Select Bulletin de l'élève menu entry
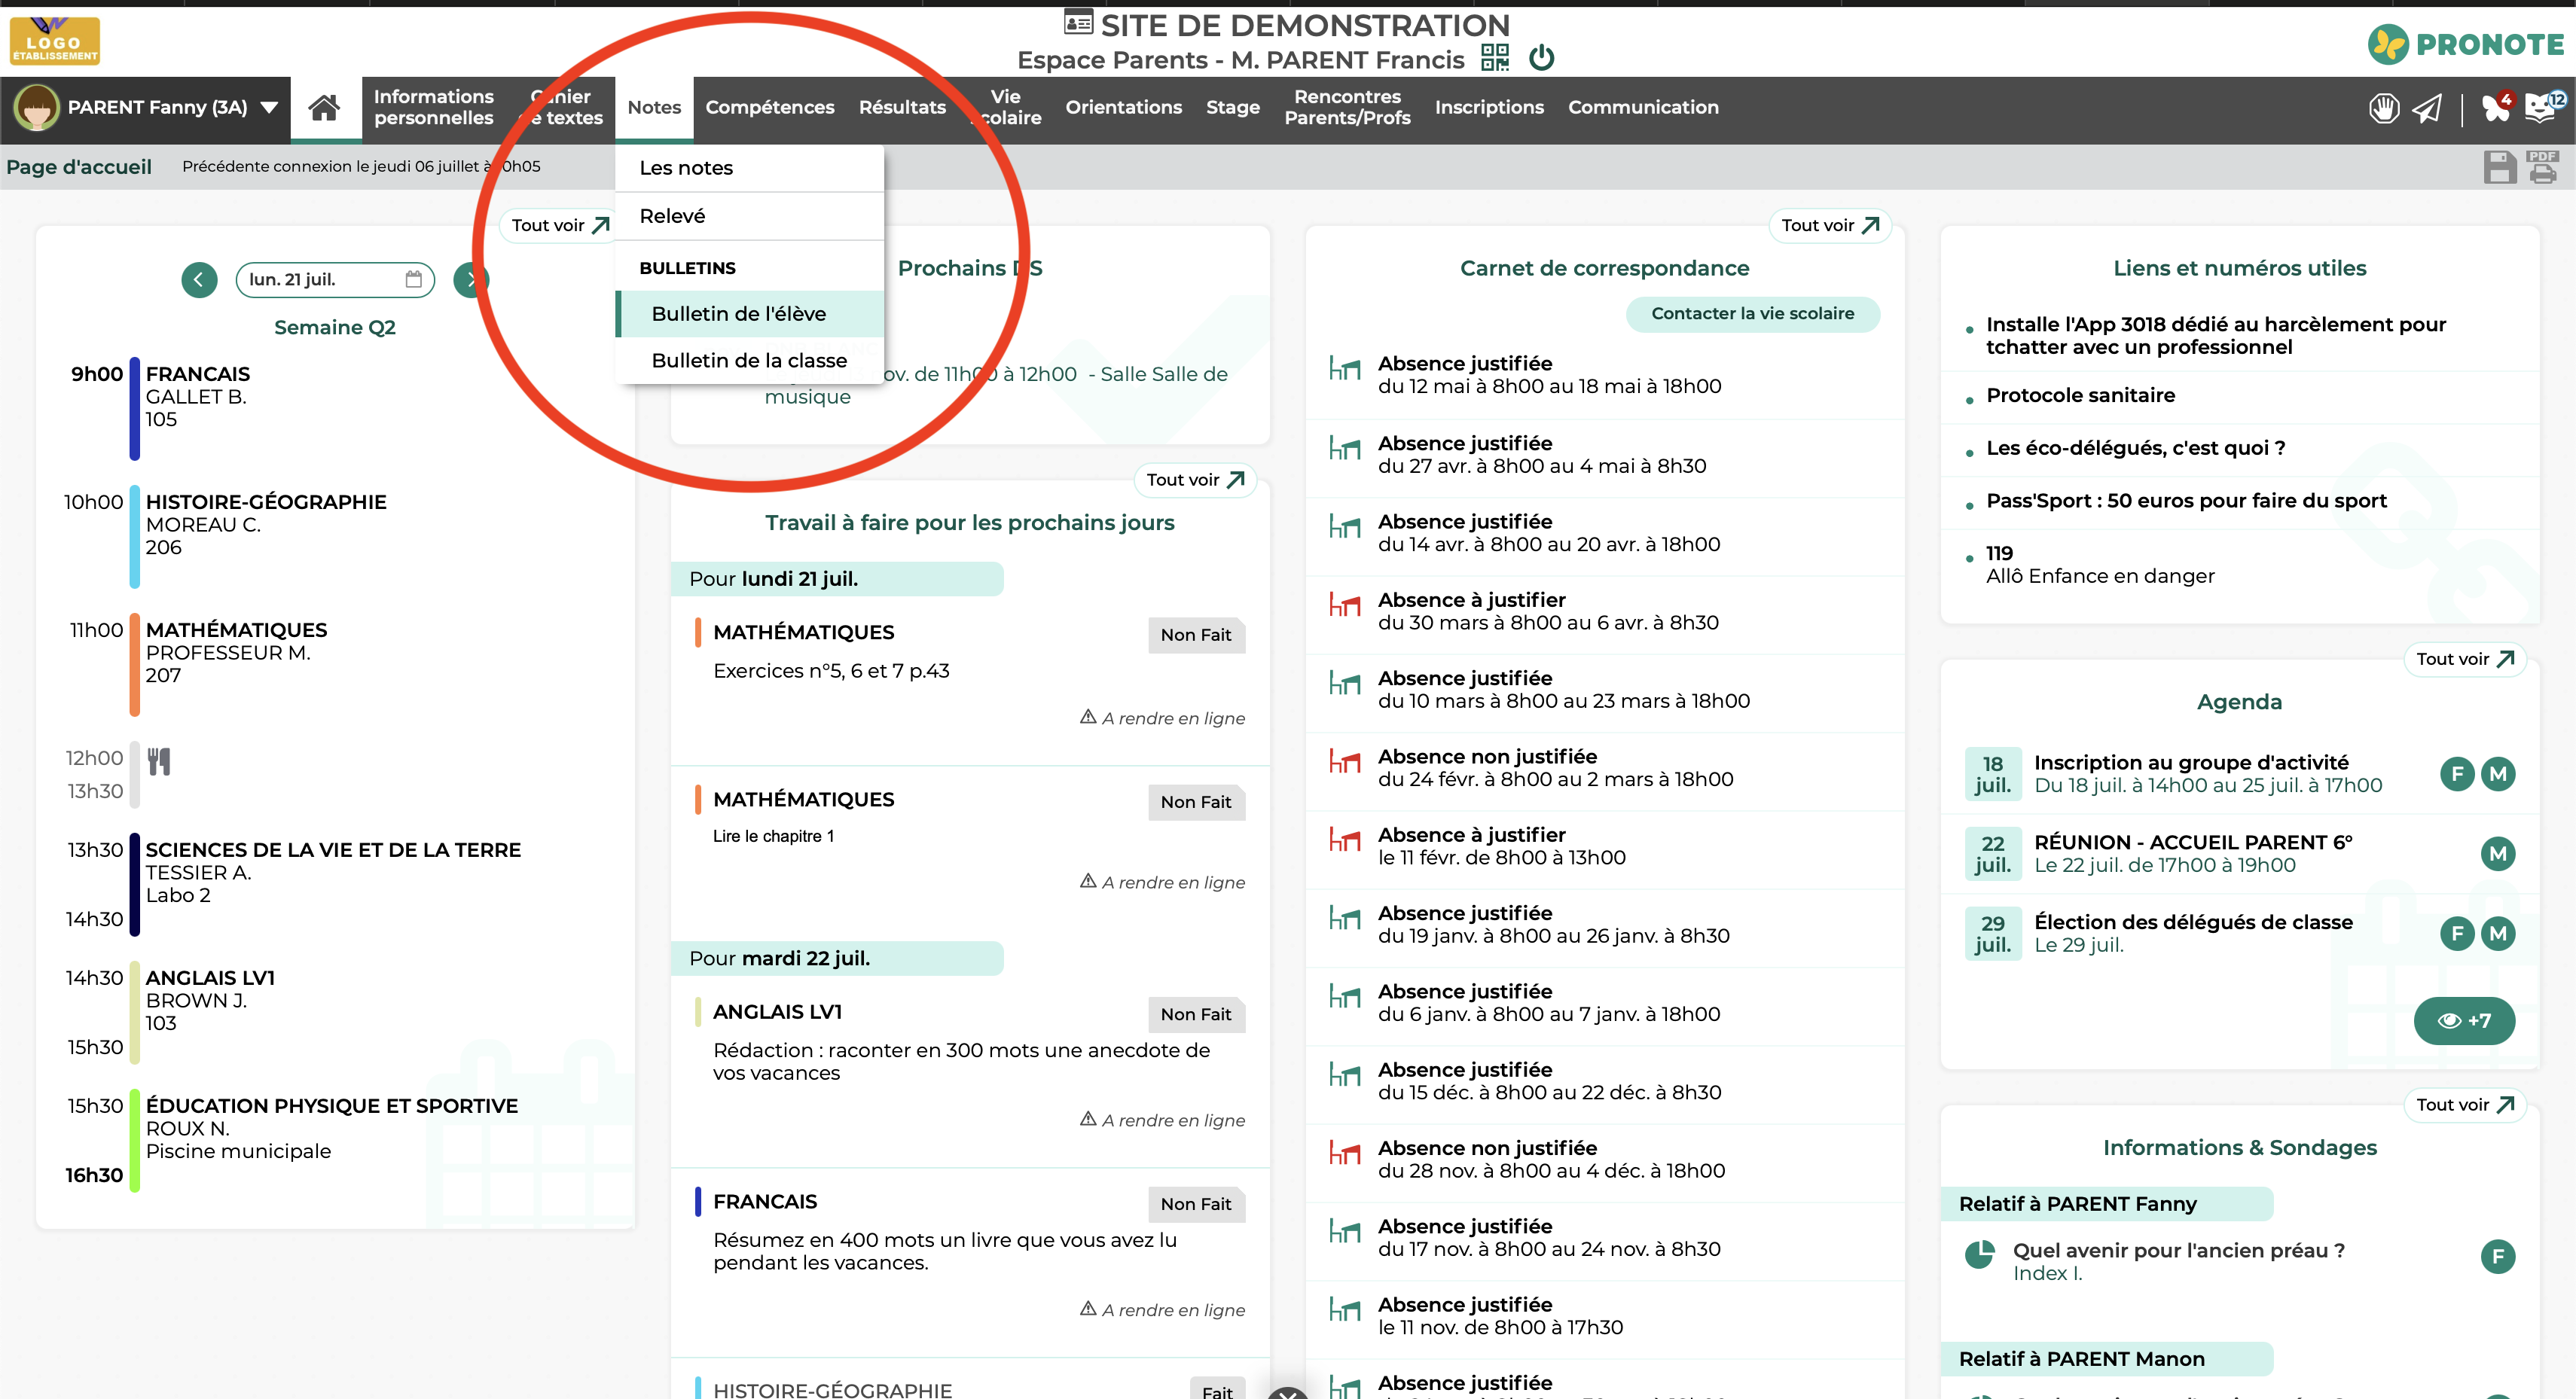The image size is (2576, 1399). coord(738,314)
